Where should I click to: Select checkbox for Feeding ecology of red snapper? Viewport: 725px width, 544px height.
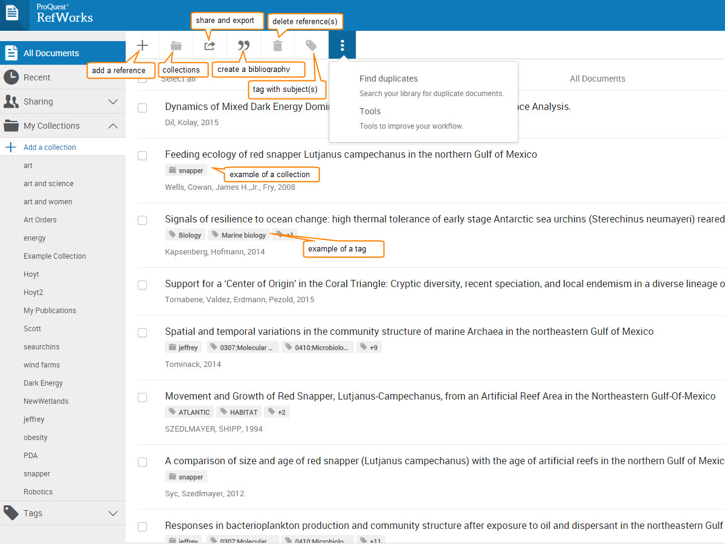(142, 155)
